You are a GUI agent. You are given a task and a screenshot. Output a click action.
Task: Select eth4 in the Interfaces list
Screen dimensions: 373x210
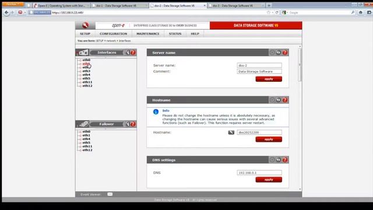86,75
